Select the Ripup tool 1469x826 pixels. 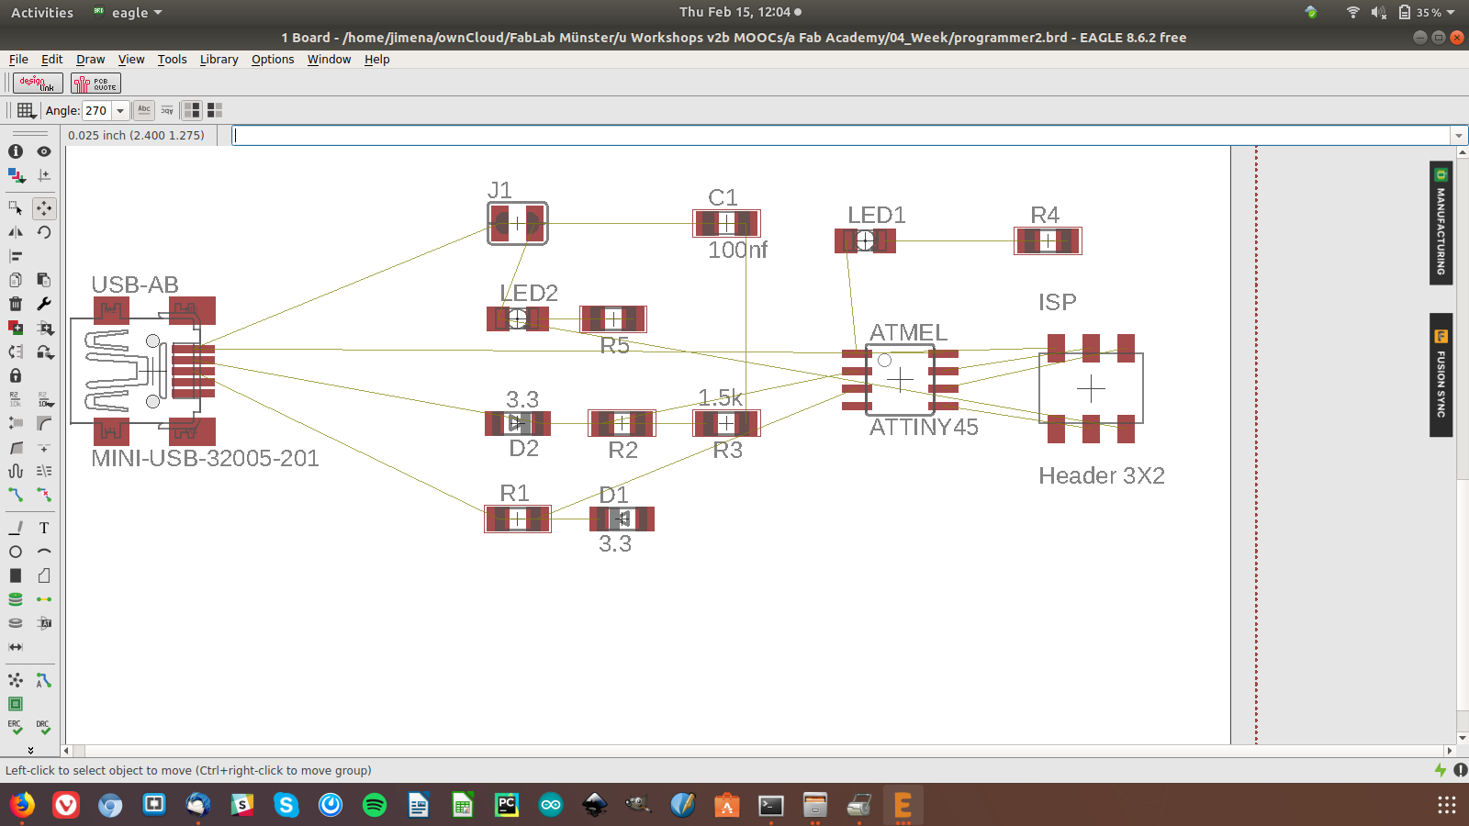point(44,495)
